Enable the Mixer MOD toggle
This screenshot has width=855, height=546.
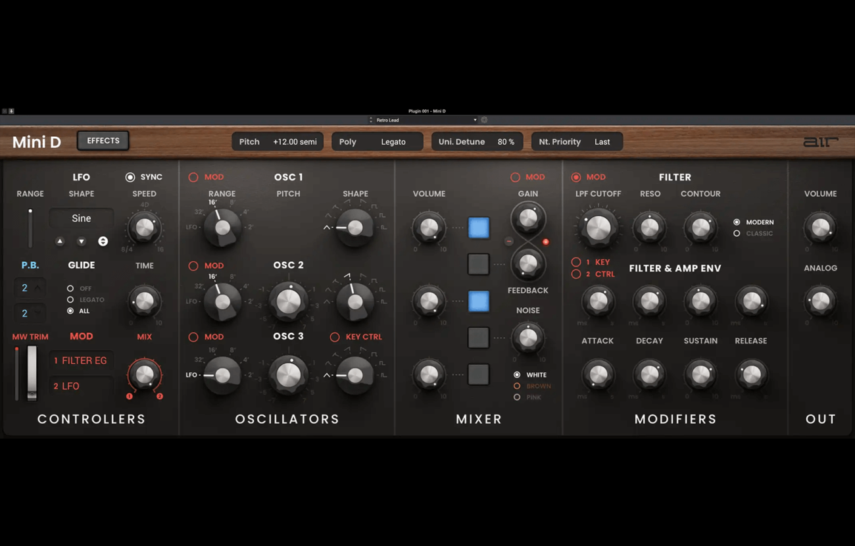[x=515, y=177]
